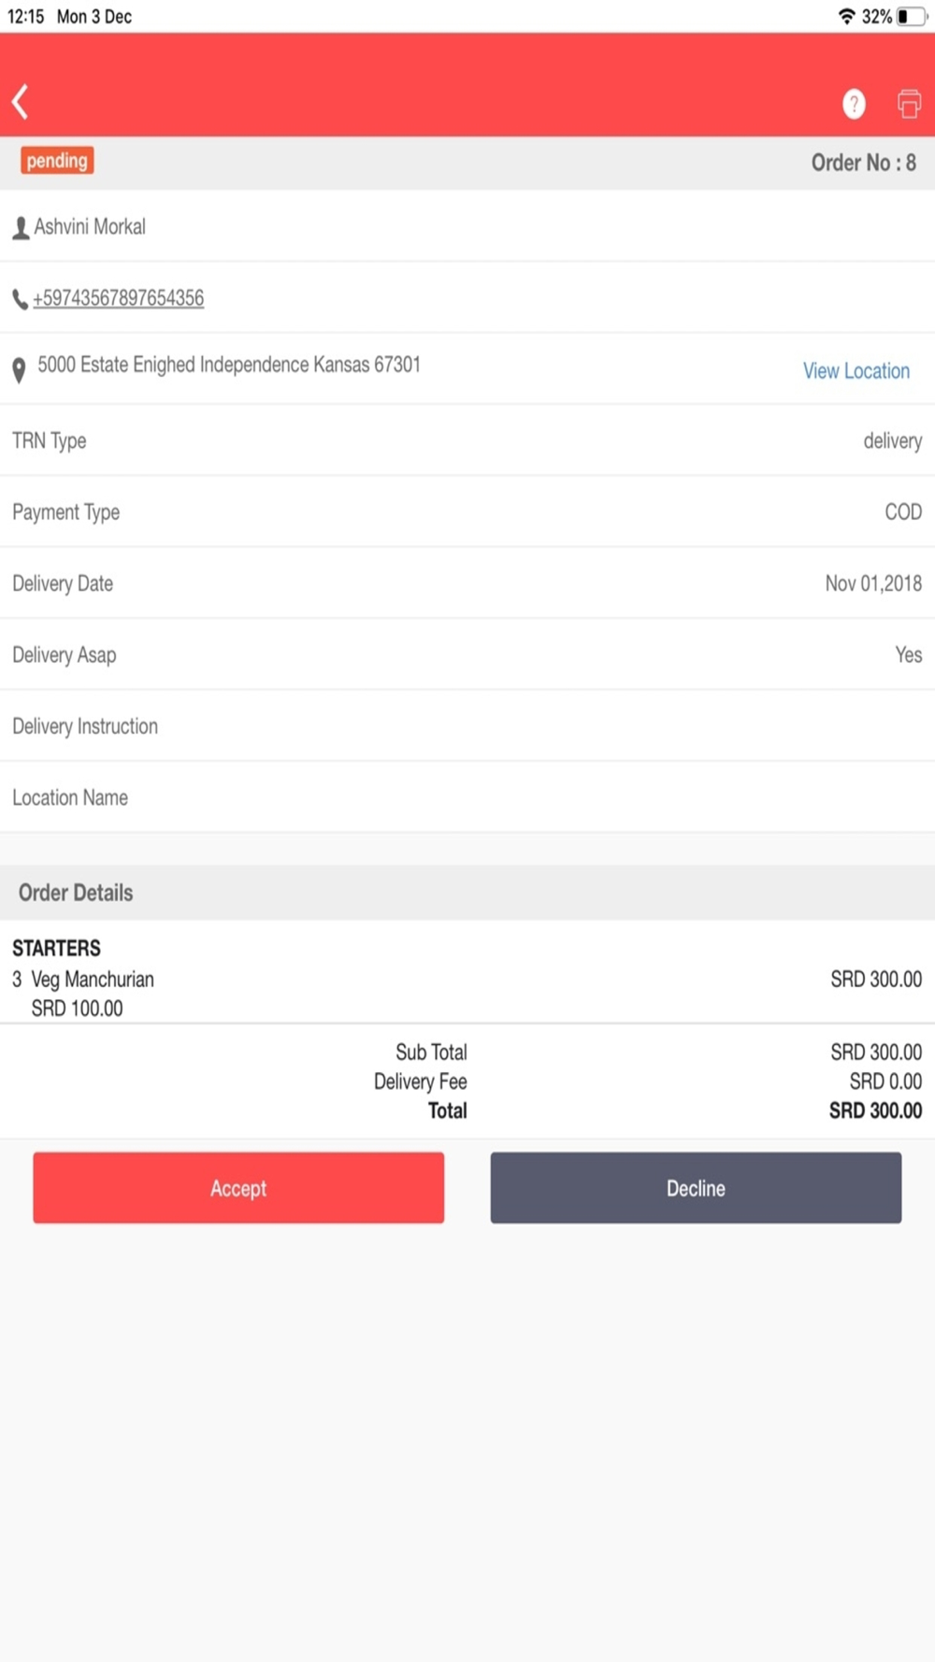Tap the print order icon

909,104
